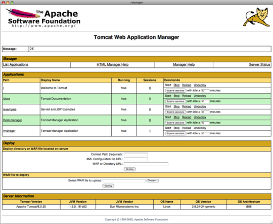273x224 pixels.
Task: Undeploy the /host-manager application
Action: coord(200,117)
